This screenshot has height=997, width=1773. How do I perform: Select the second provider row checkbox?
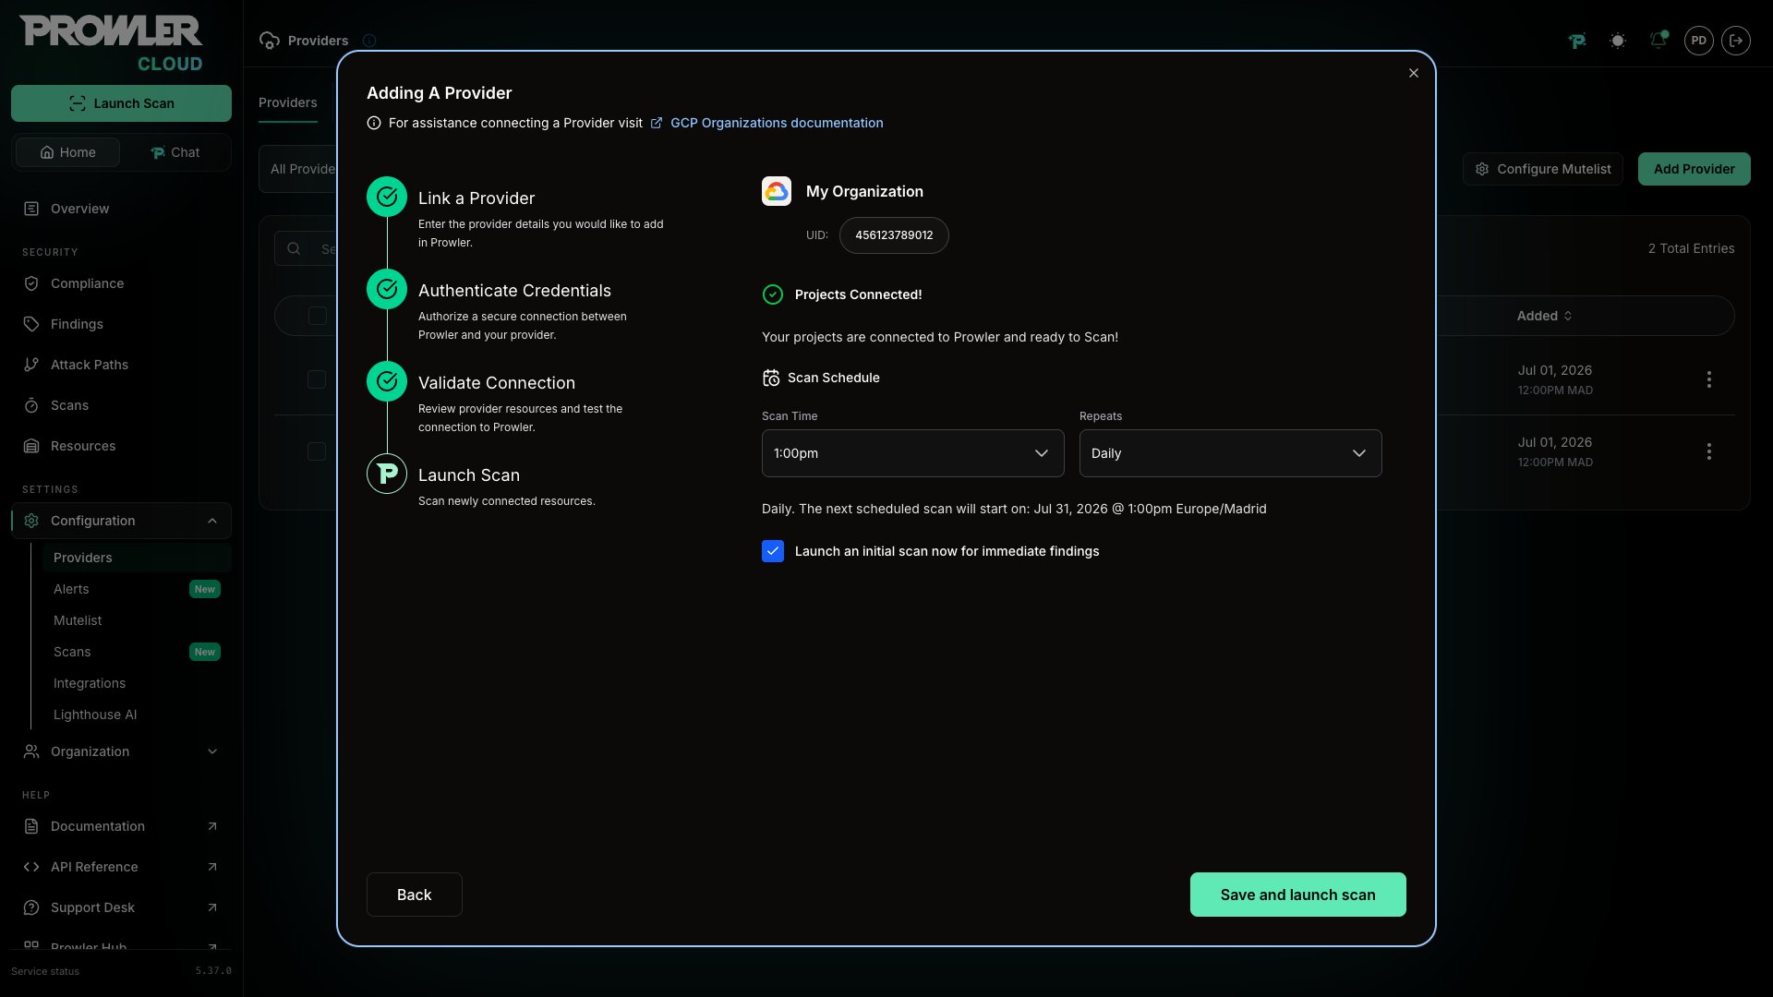click(317, 451)
